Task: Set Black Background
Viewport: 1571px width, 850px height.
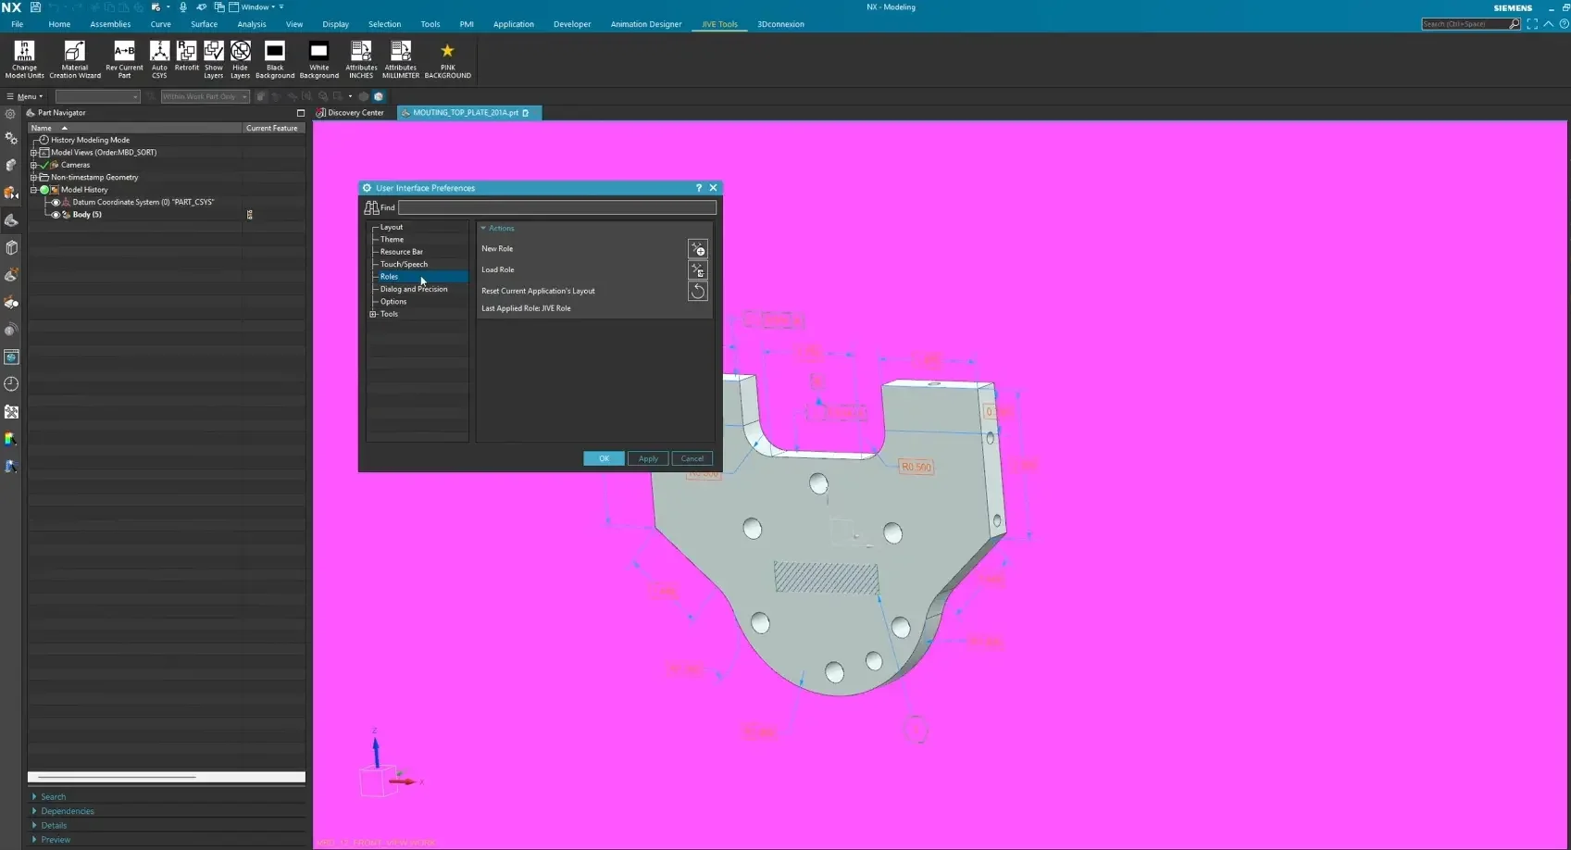Action: (x=275, y=59)
